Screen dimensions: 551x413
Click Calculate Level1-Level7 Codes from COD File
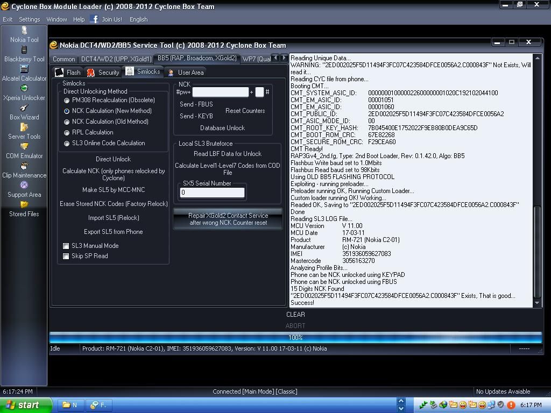228,169
